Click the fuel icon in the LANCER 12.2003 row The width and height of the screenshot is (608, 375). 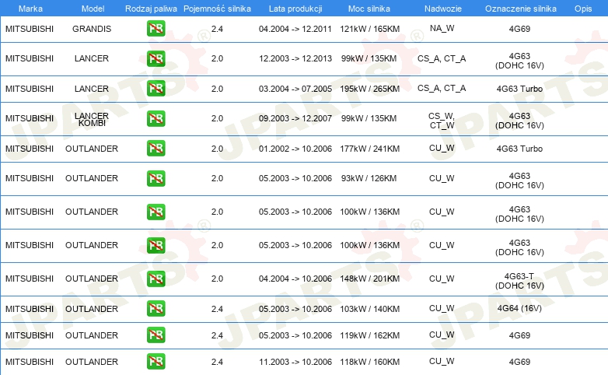(x=155, y=58)
